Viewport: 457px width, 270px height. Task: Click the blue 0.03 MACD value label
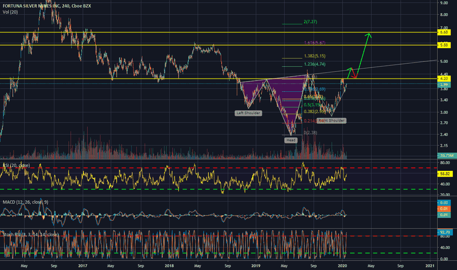444,203
